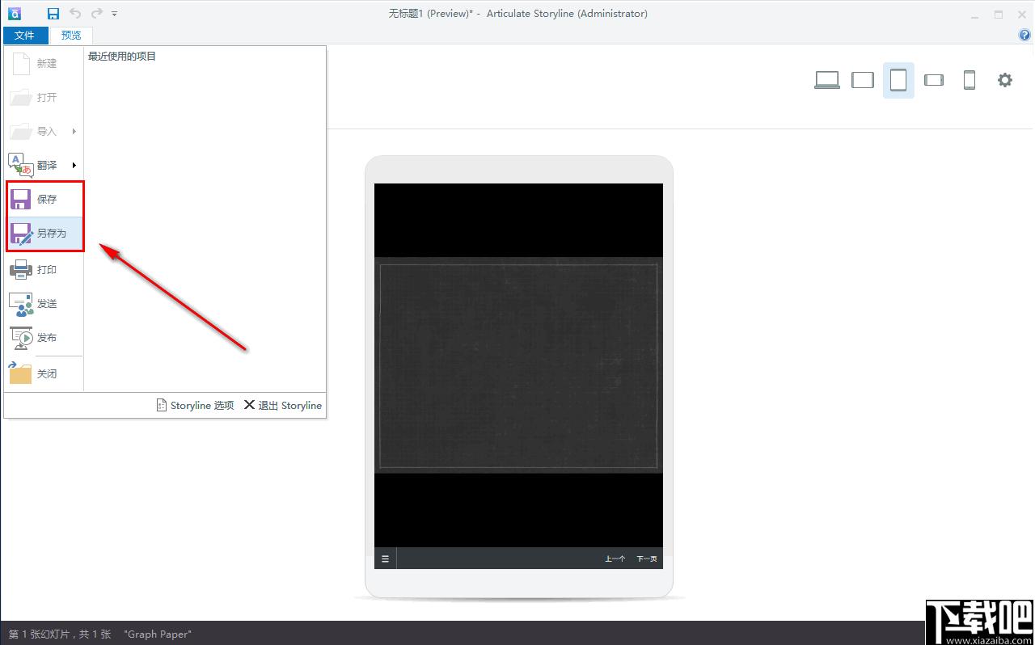1035x645 pixels.
Task: Click 退出 Storyline button
Action: [x=283, y=405]
